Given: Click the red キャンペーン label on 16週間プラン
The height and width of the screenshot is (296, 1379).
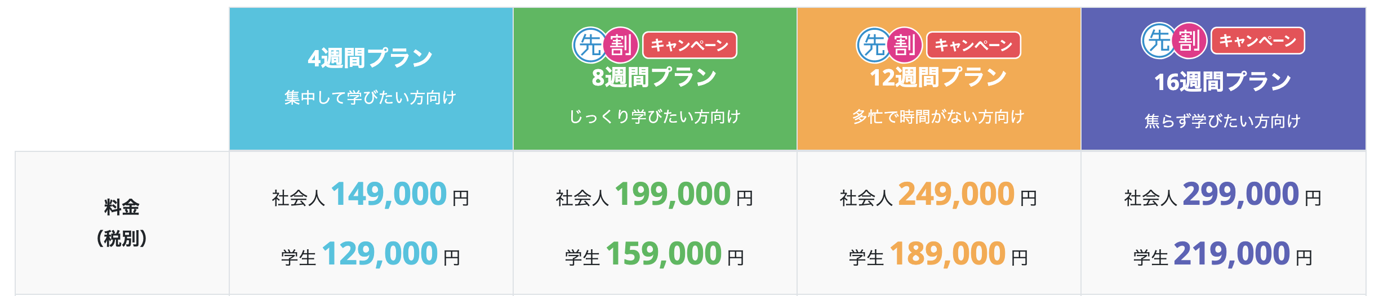Looking at the screenshot, I should coord(1257,41).
